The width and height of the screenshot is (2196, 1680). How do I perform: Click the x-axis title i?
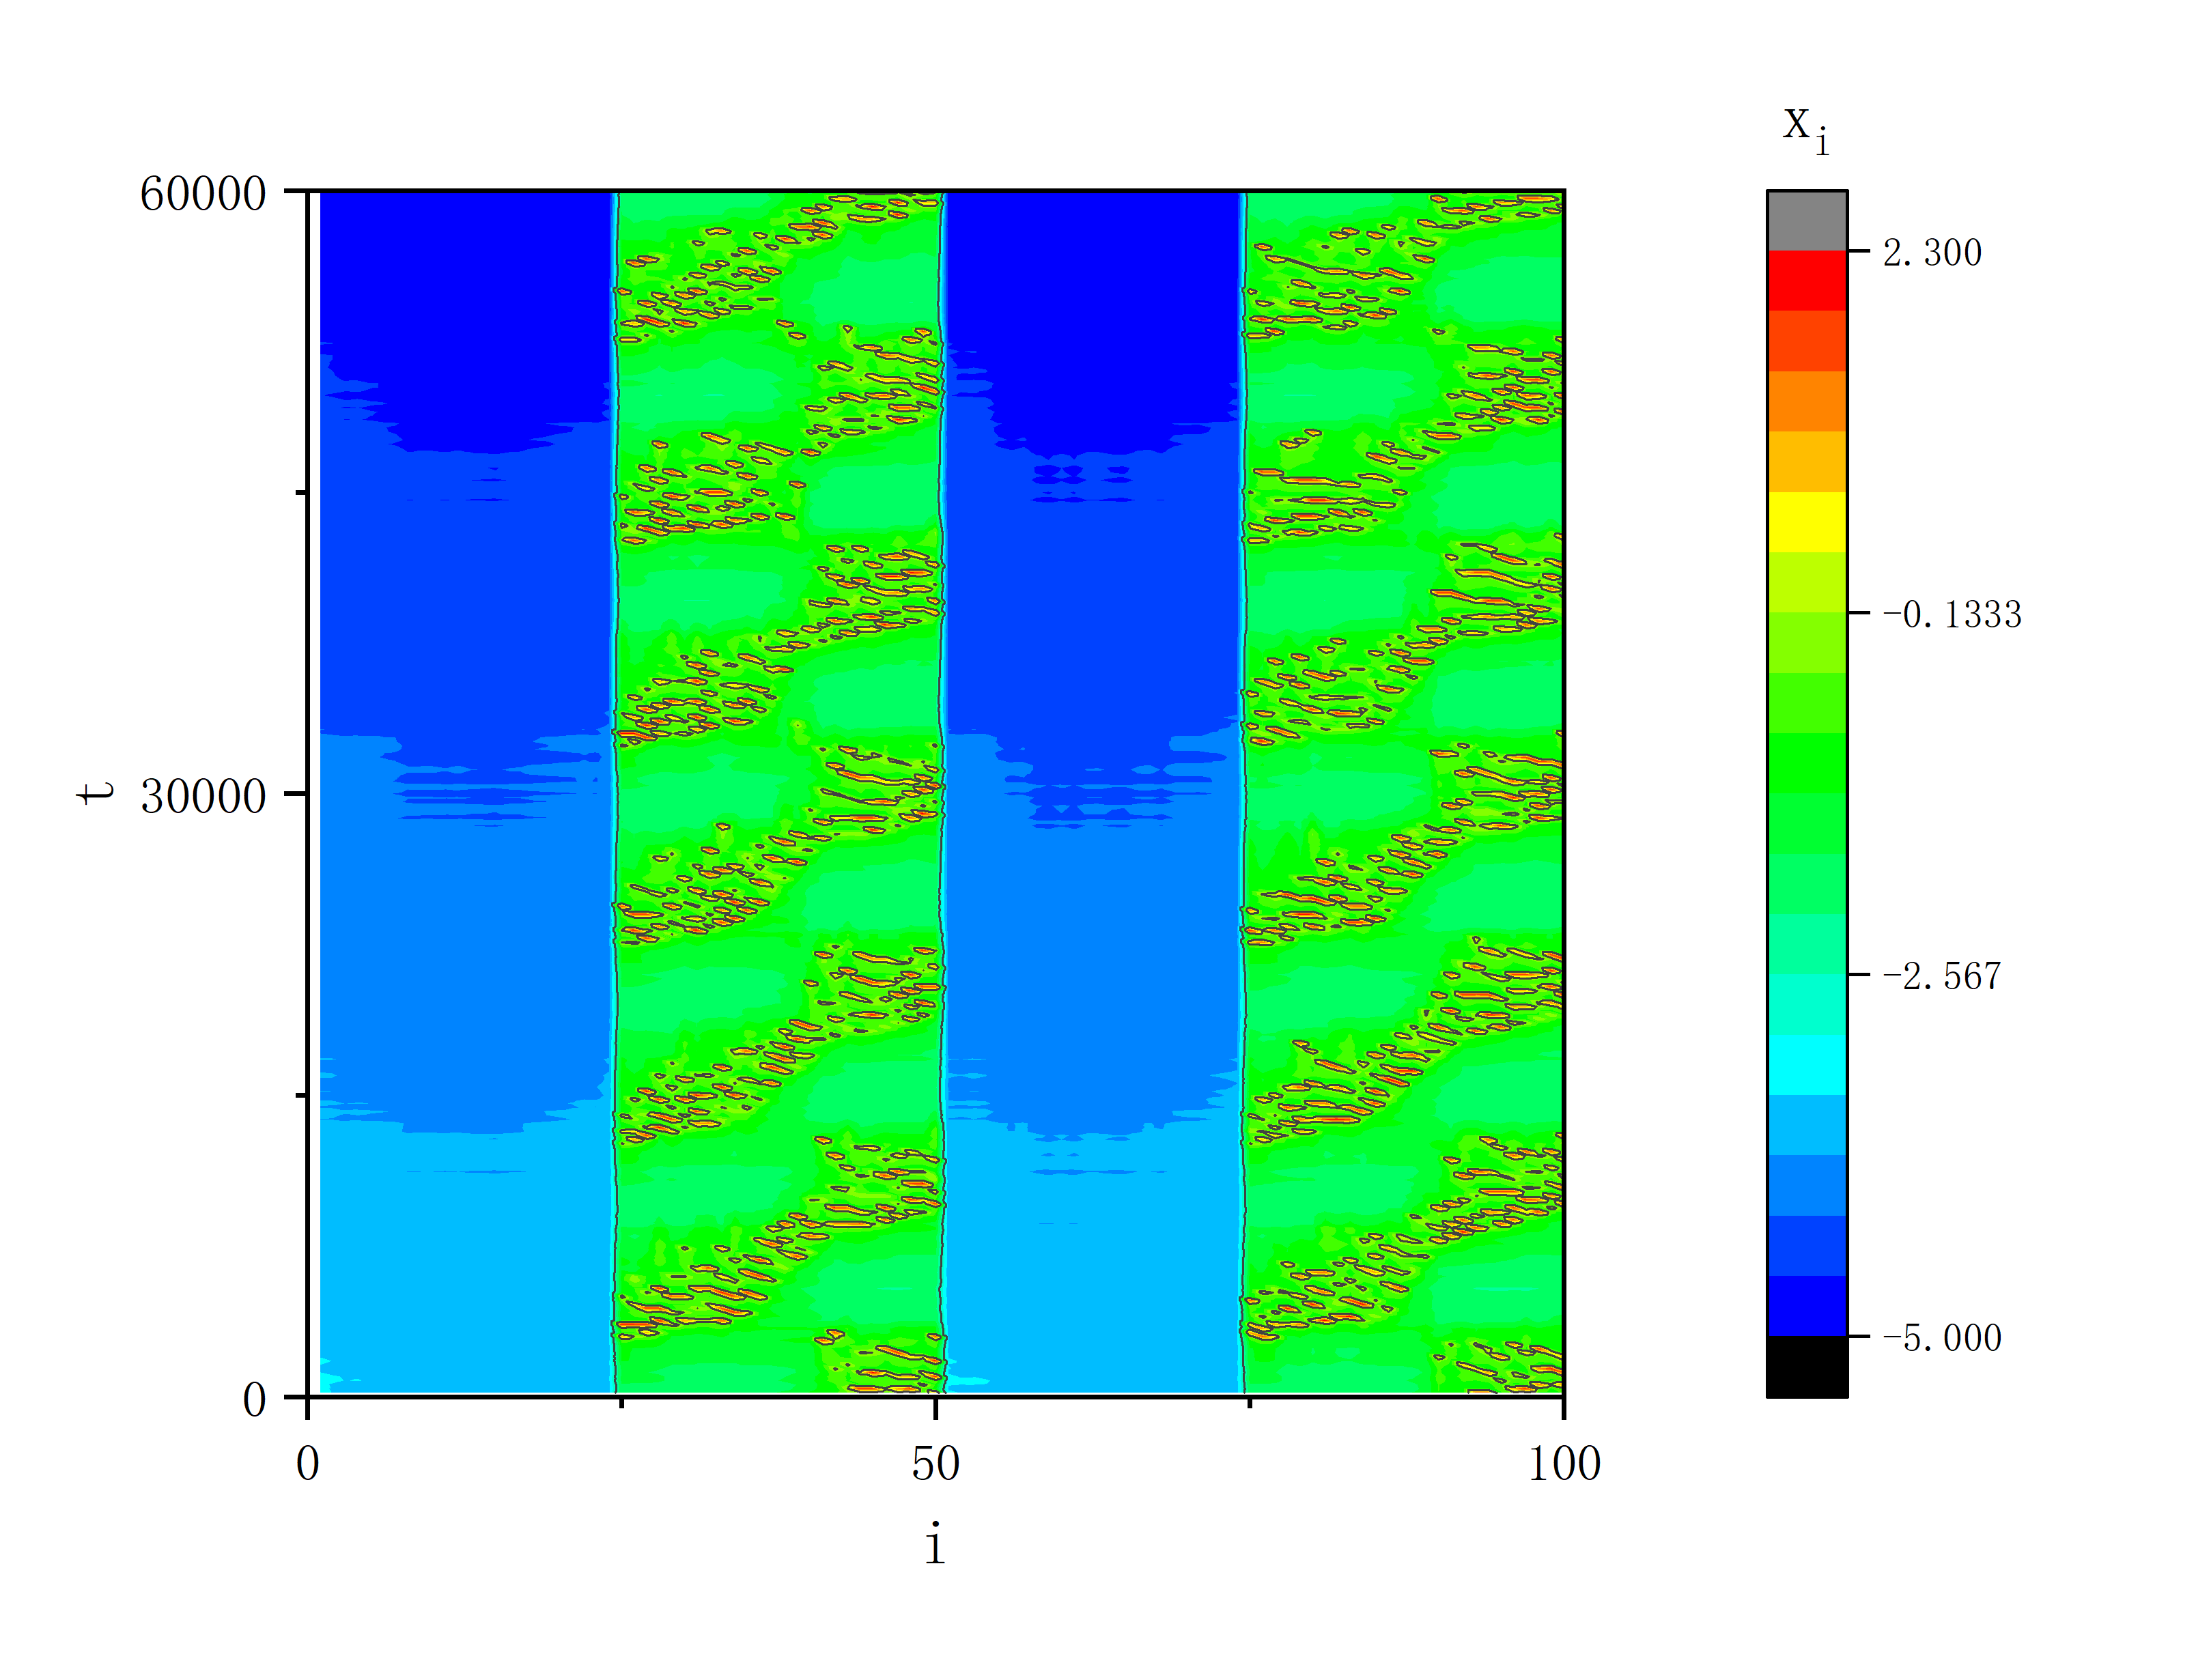click(934, 1544)
